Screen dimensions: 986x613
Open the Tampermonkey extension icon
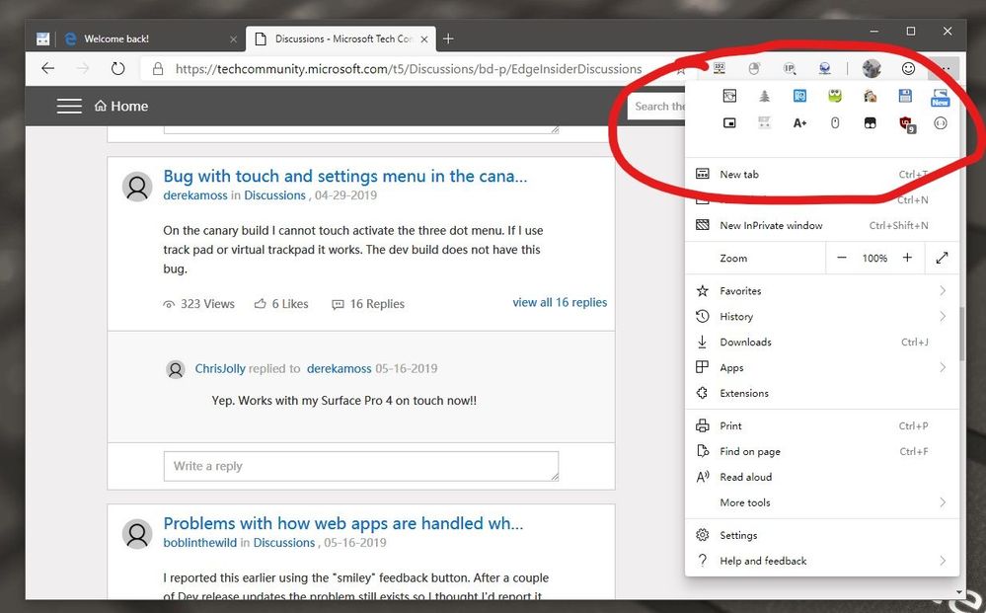871,123
